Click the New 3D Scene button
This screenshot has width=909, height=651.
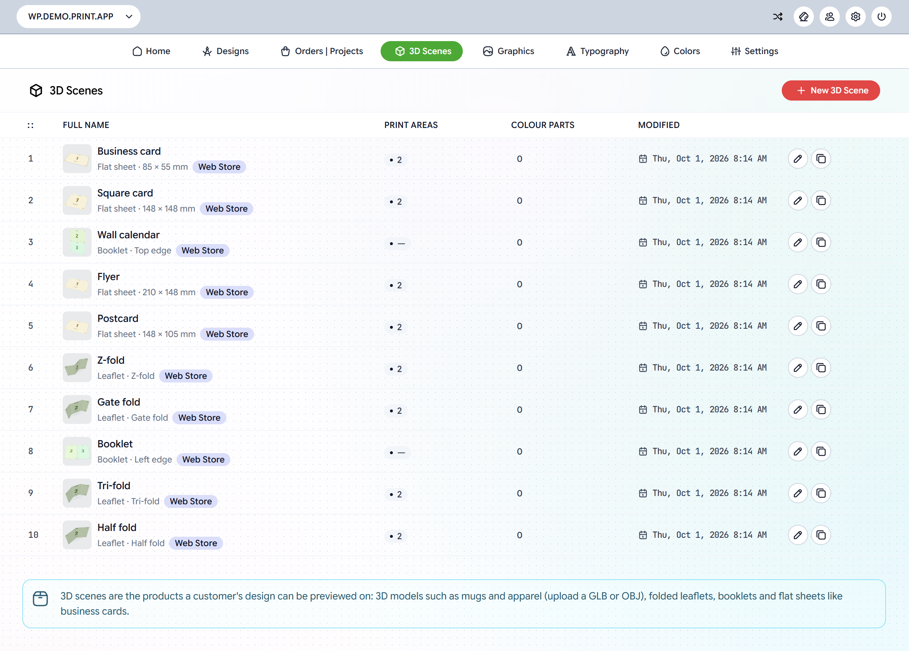pos(831,90)
